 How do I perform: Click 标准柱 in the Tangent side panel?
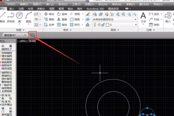click(6, 95)
